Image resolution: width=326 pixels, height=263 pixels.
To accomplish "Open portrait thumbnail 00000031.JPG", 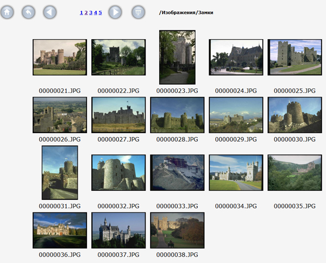I will [60, 172].
